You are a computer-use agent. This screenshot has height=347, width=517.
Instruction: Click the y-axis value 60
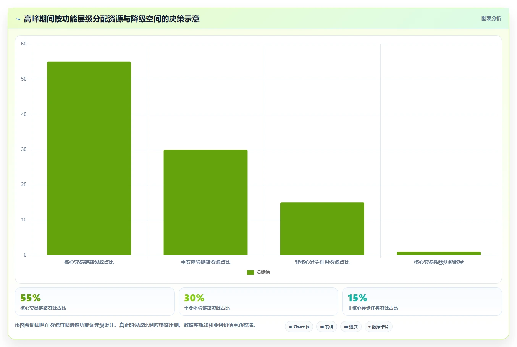pyautogui.click(x=24, y=44)
